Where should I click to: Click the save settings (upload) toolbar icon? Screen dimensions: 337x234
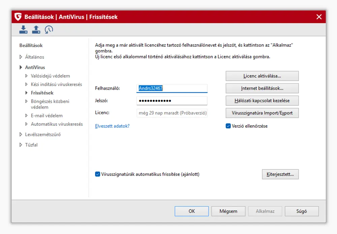[36, 30]
